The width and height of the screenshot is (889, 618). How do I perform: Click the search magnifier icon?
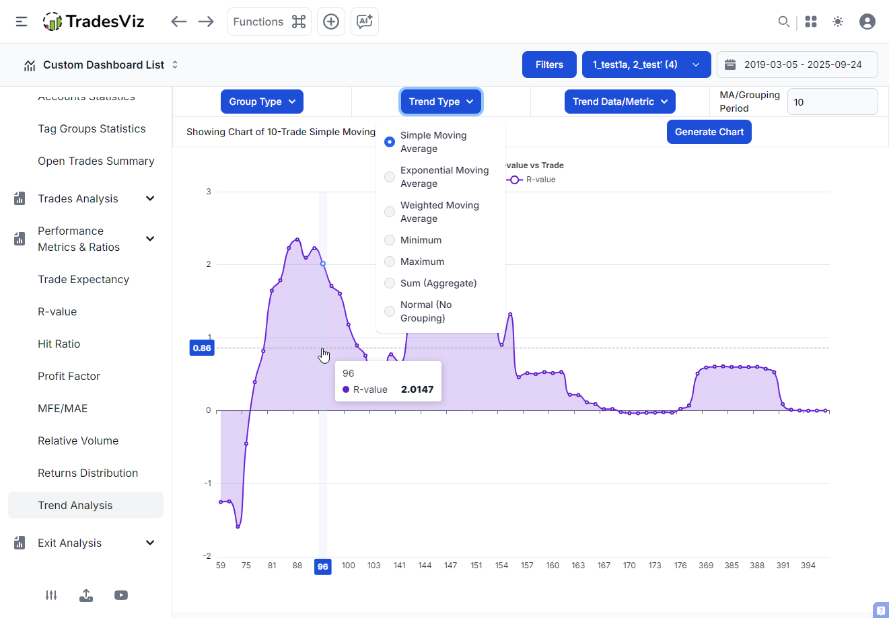783,22
